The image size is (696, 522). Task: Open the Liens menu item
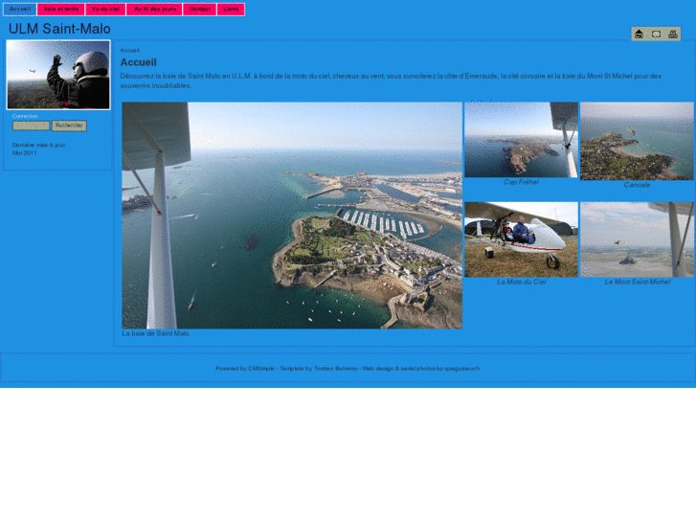click(231, 10)
